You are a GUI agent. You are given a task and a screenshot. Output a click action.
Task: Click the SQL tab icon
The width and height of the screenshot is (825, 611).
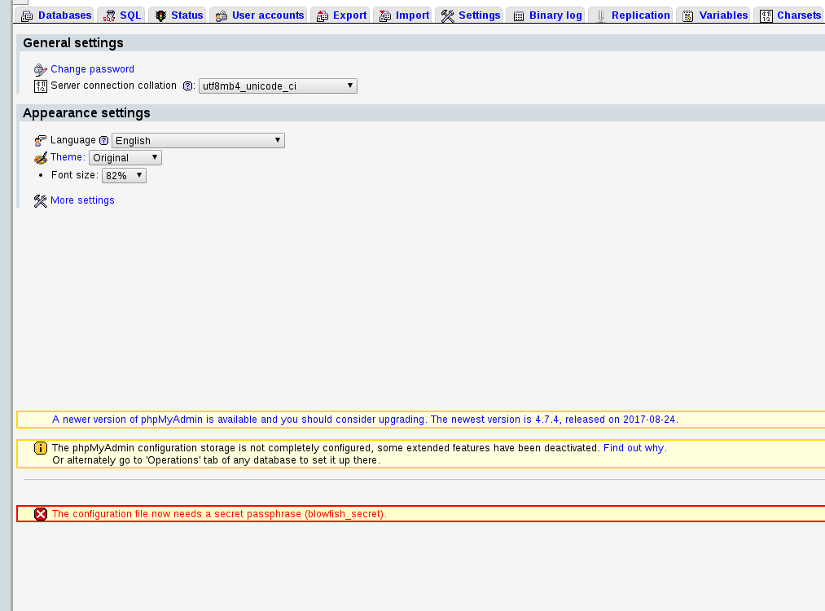pos(109,15)
